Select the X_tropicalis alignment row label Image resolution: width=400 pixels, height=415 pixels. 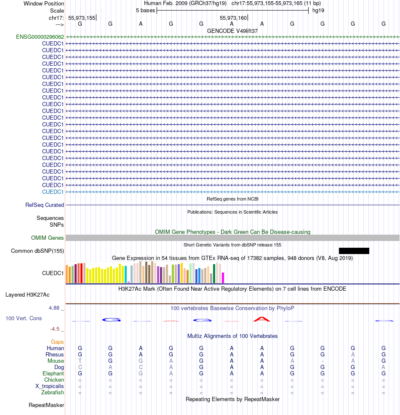click(50, 386)
